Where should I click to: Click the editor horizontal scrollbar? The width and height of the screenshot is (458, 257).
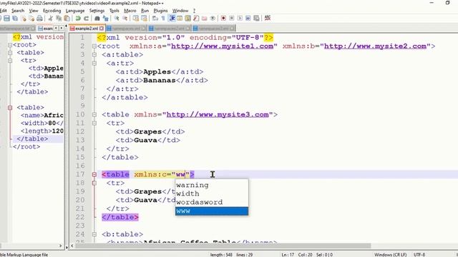coord(223,246)
